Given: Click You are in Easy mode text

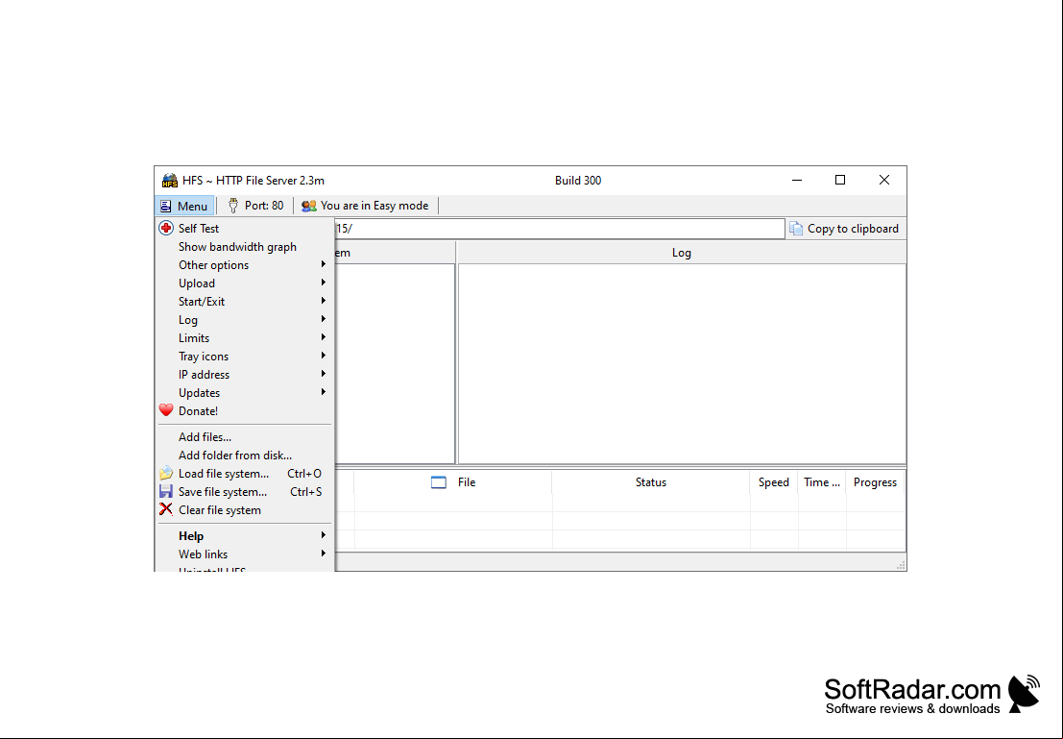Looking at the screenshot, I should click(374, 206).
